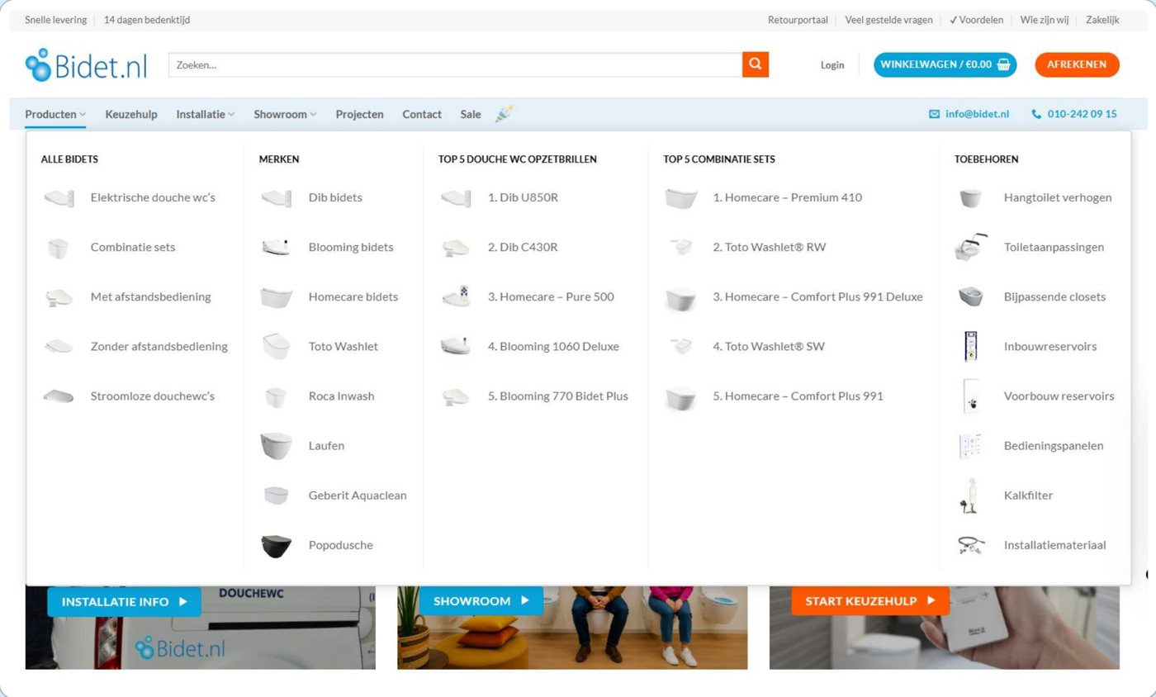Image resolution: width=1156 pixels, height=697 pixels.
Task: Expand the Showroom dropdown
Action: pyautogui.click(x=285, y=115)
